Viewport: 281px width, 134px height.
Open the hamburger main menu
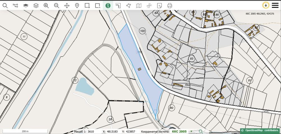(x=275, y=5)
